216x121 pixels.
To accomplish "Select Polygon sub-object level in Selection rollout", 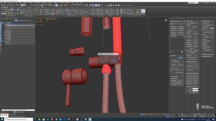I will (179, 57).
